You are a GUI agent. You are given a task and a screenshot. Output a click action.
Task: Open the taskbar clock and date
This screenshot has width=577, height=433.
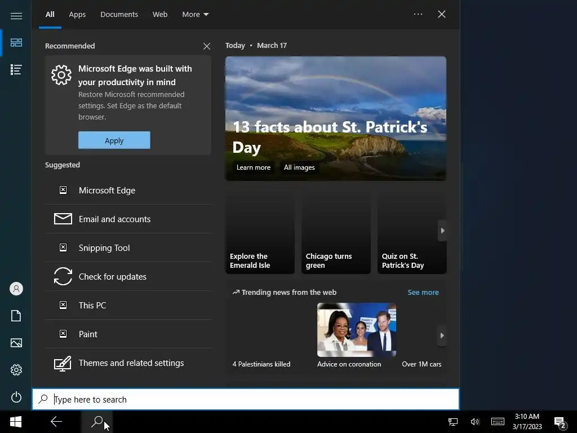click(527, 422)
